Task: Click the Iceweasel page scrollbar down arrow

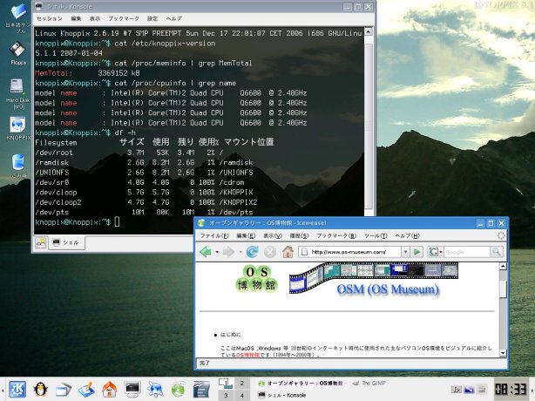Action: pos(503,353)
